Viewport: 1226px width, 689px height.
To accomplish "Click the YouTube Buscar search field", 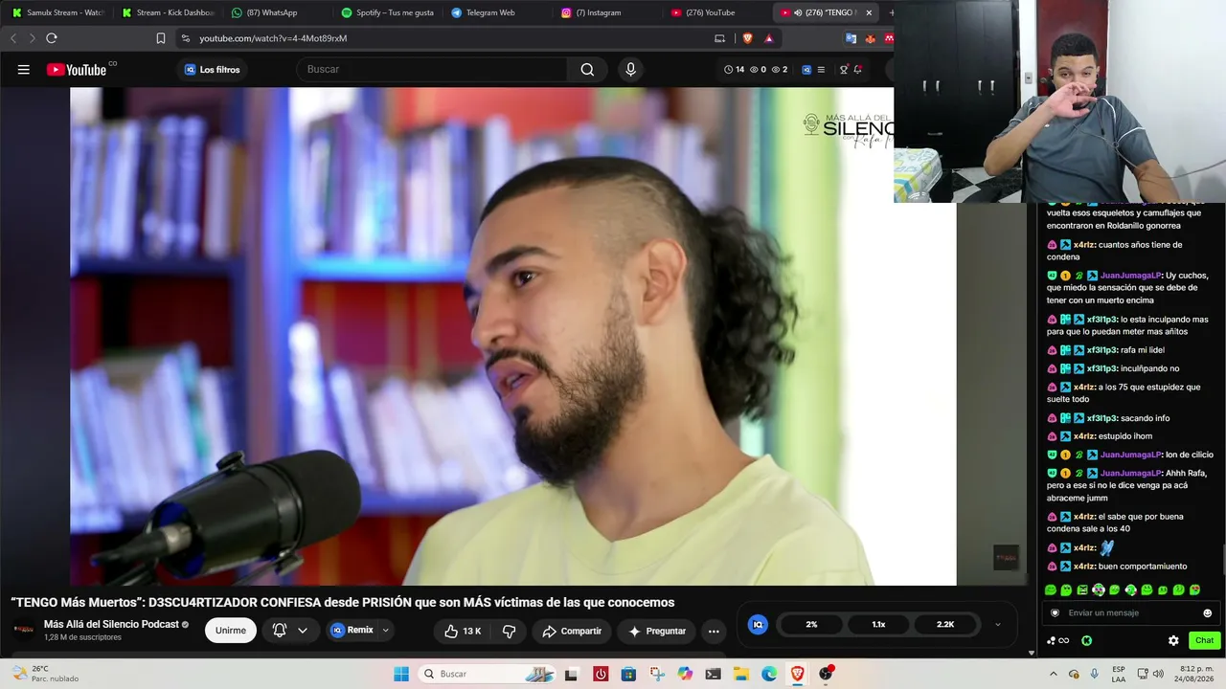I will pos(433,69).
